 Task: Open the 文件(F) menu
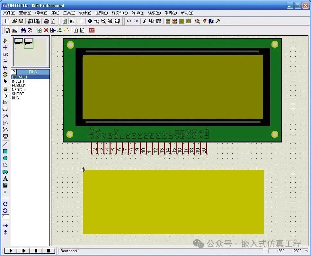9,13
